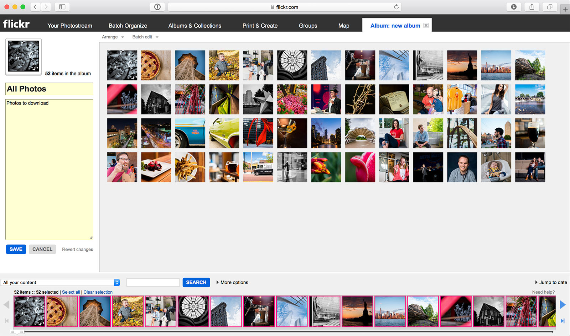Image resolution: width=570 pixels, height=336 pixels.
Task: Open the Batch edit dropdown
Action: click(x=145, y=37)
